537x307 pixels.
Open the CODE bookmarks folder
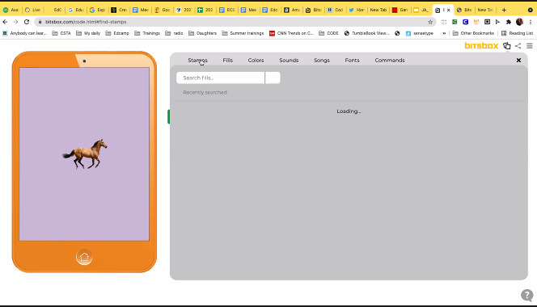(328, 33)
